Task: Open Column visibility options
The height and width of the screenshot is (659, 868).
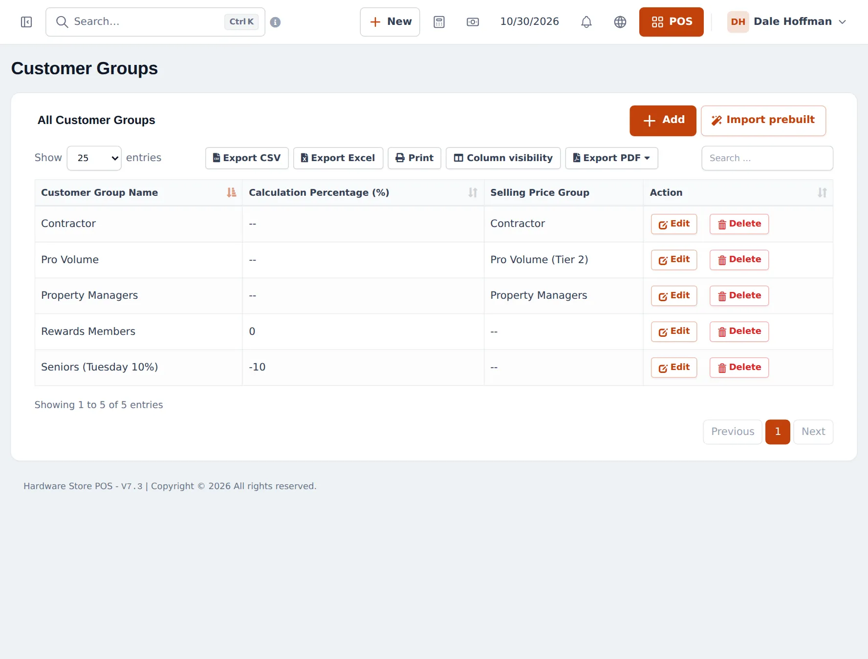Action: (503, 158)
